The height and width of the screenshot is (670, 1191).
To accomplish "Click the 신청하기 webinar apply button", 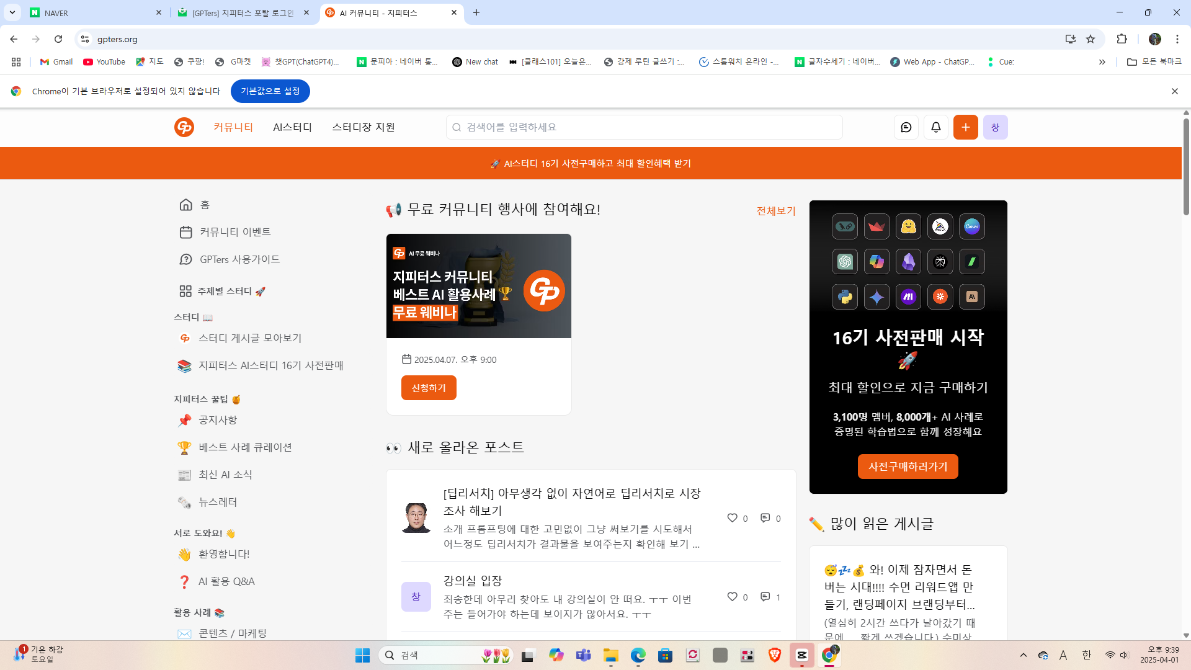I will coord(429,388).
